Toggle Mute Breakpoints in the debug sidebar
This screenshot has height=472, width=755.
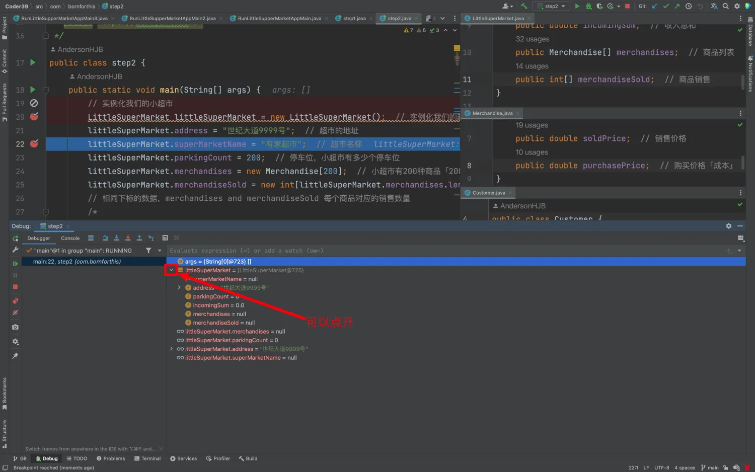click(15, 312)
